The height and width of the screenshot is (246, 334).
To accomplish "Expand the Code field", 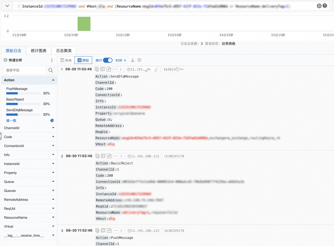I will pyautogui.click(x=29, y=137).
